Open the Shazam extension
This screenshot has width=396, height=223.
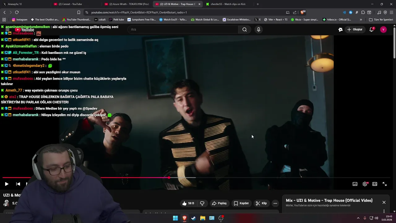pyautogui.click(x=351, y=12)
